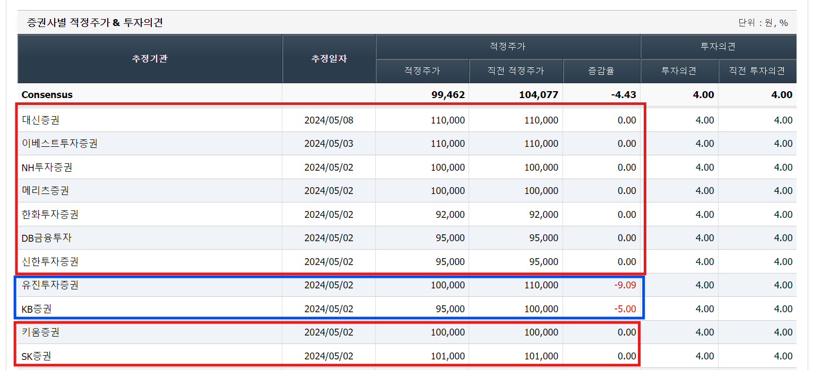
Task: Select the 직전 적정주가 column header
Action: pyautogui.click(x=516, y=71)
